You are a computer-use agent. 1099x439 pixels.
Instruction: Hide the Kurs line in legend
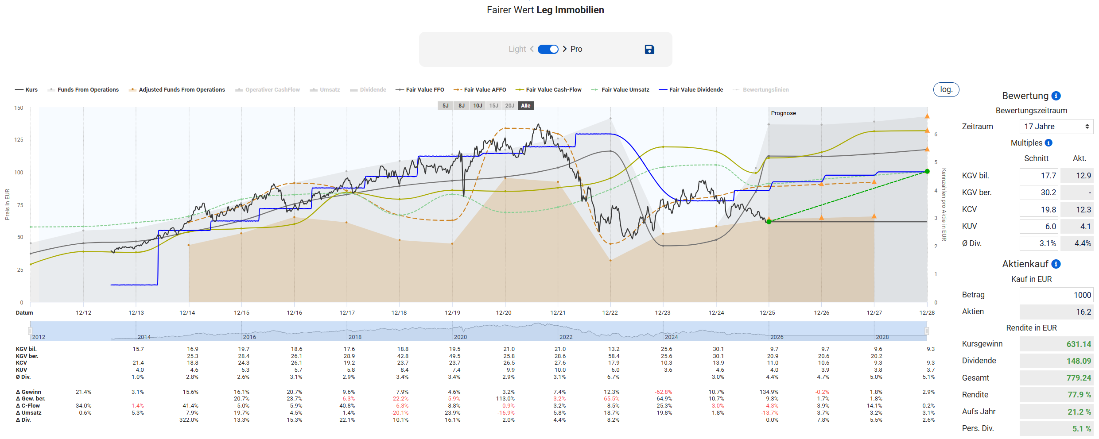tap(27, 90)
